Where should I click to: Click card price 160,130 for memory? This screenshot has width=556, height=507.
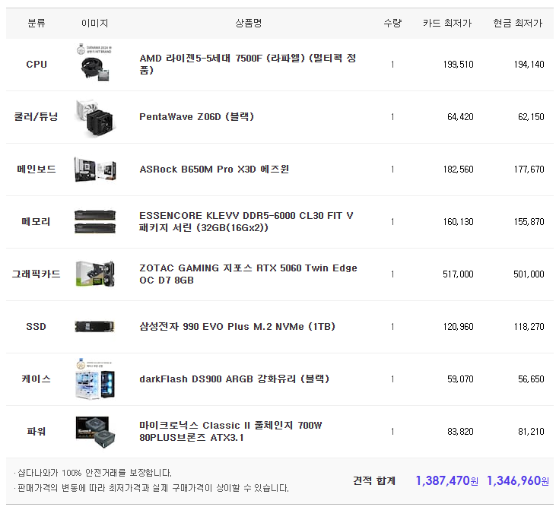pos(458,221)
